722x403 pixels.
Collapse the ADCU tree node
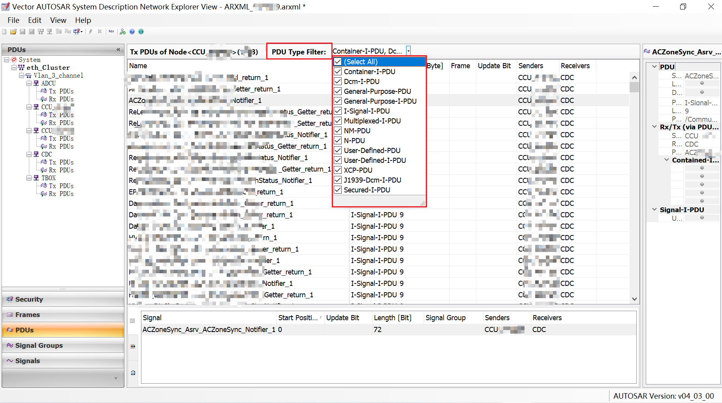tap(29, 83)
